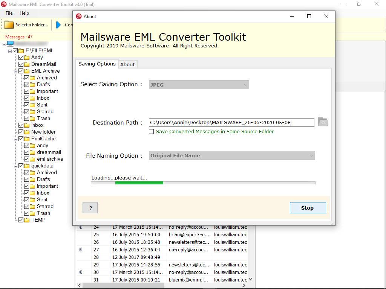This screenshot has height=289, width=386.
Task: Click the Destination Path text field
Action: tap(231, 122)
